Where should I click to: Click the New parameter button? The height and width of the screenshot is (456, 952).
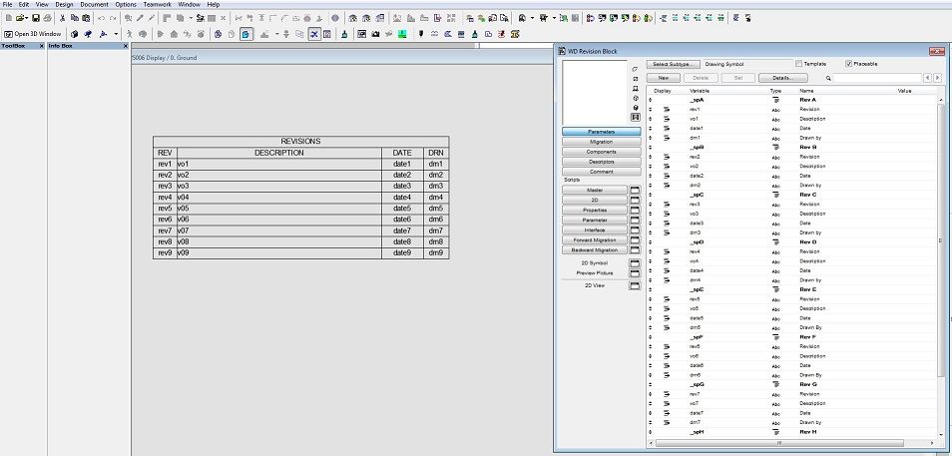point(664,78)
